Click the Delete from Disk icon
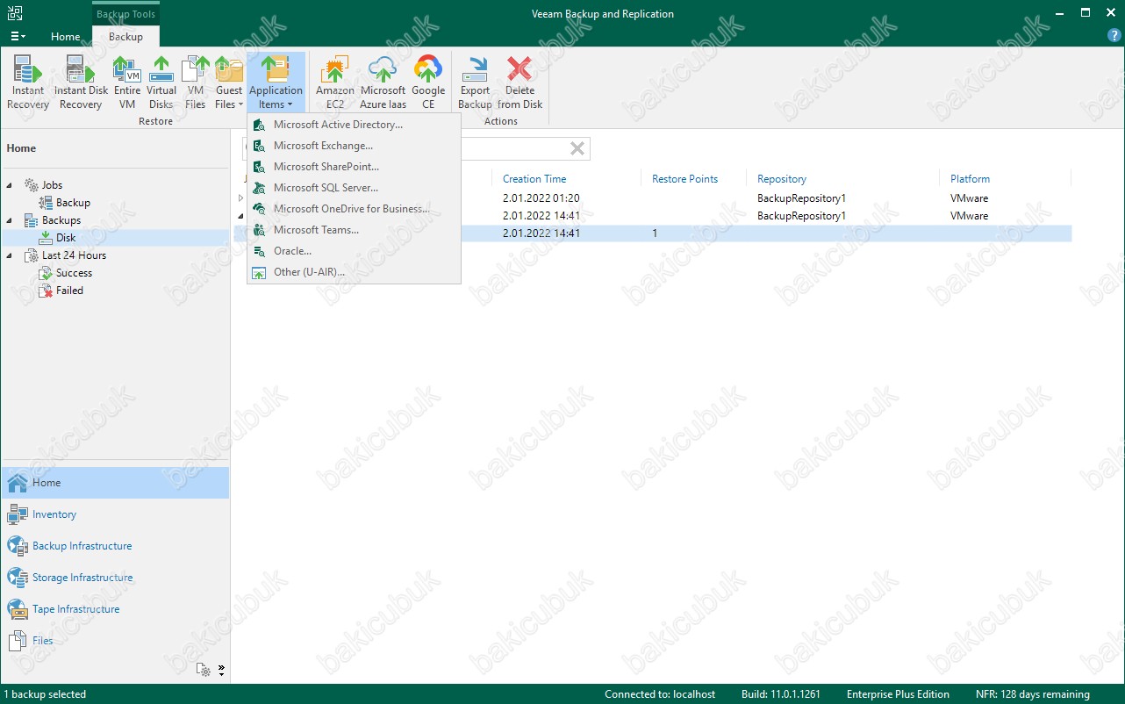The image size is (1125, 704). pyautogui.click(x=520, y=83)
